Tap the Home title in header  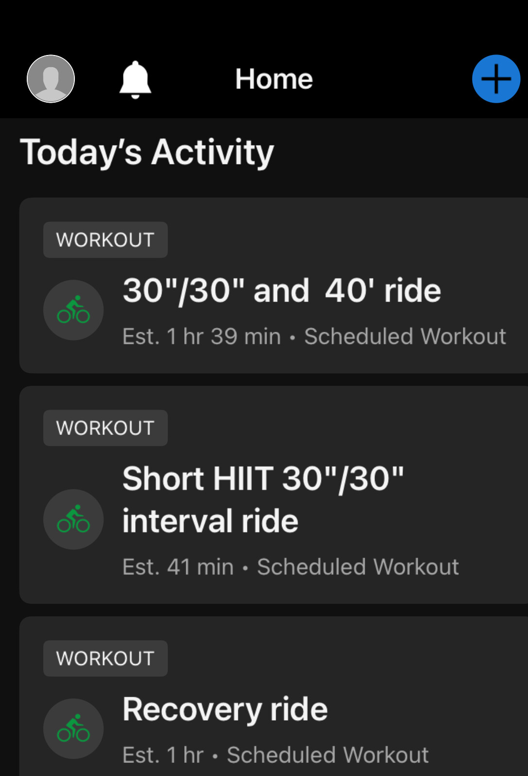coord(274,79)
